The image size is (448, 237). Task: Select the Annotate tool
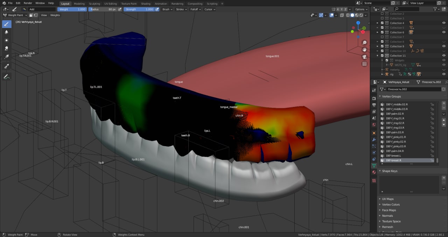point(7,77)
